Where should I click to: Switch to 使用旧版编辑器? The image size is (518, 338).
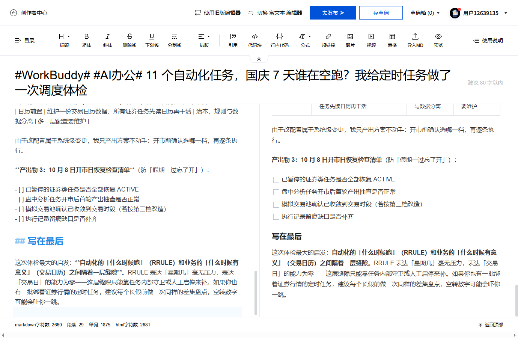pyautogui.click(x=218, y=13)
